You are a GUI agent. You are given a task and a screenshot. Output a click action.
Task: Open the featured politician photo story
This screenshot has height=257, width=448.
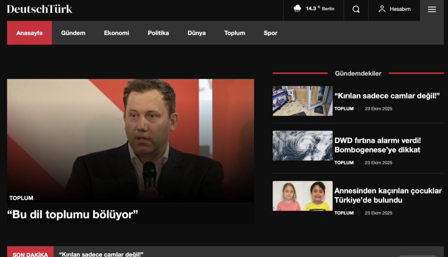(x=130, y=140)
